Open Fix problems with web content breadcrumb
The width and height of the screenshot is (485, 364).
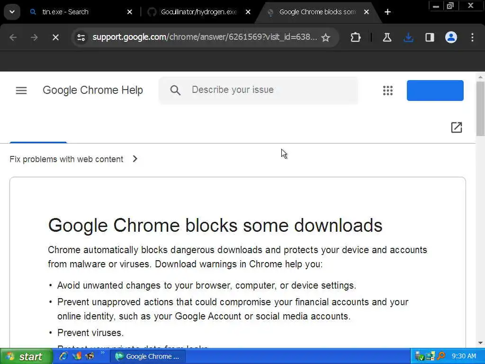[66, 159]
